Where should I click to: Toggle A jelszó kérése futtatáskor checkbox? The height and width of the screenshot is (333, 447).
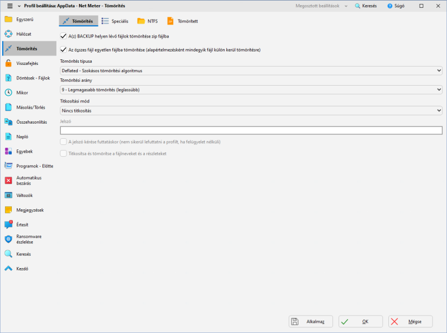[63, 142]
